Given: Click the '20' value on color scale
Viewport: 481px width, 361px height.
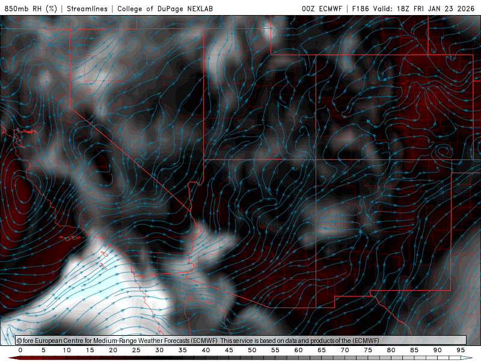Looking at the screenshot, I should click(113, 350).
